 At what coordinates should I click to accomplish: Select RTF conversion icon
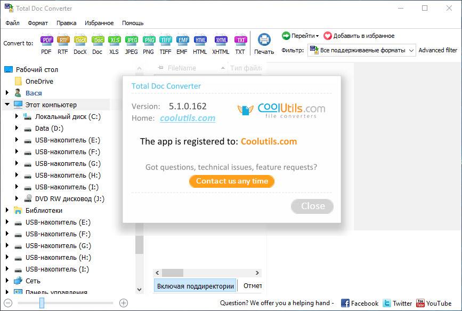[63, 41]
